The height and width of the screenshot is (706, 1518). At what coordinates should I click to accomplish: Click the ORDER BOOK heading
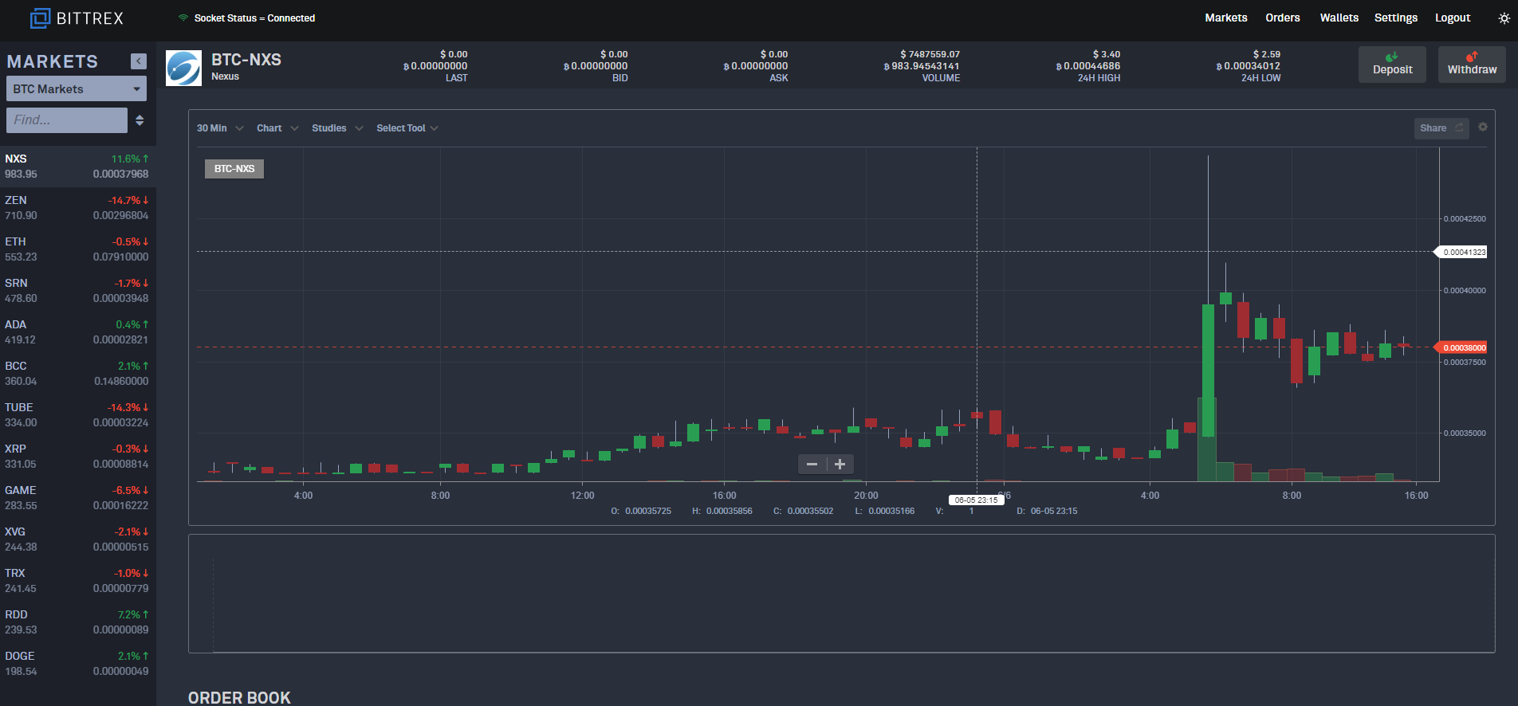click(x=239, y=697)
